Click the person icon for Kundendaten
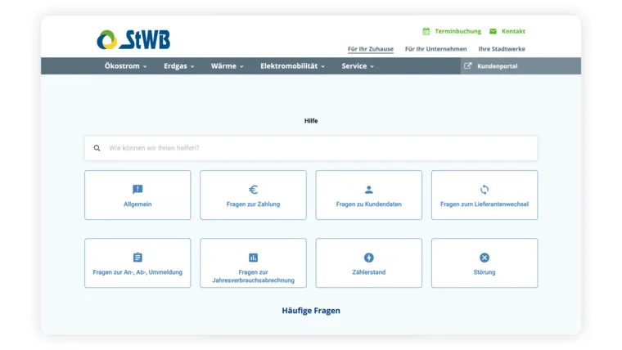This screenshot has height=350, width=622. click(x=368, y=190)
